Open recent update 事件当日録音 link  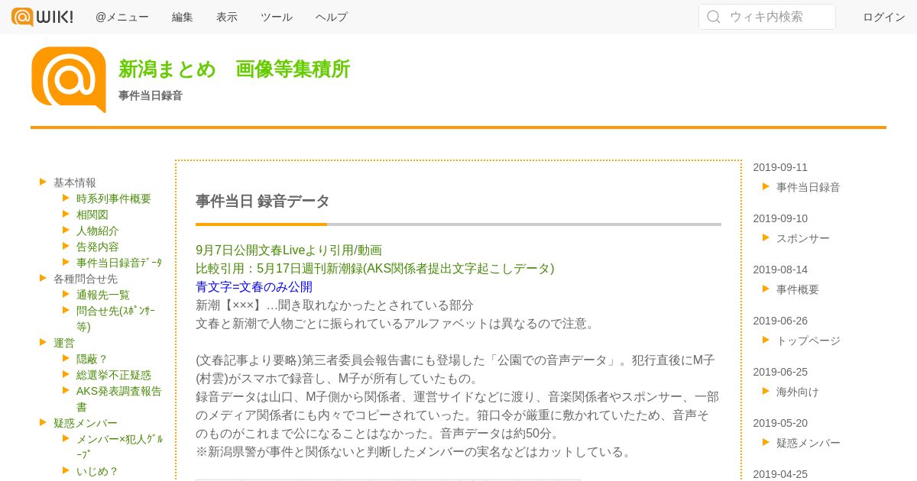tap(808, 187)
